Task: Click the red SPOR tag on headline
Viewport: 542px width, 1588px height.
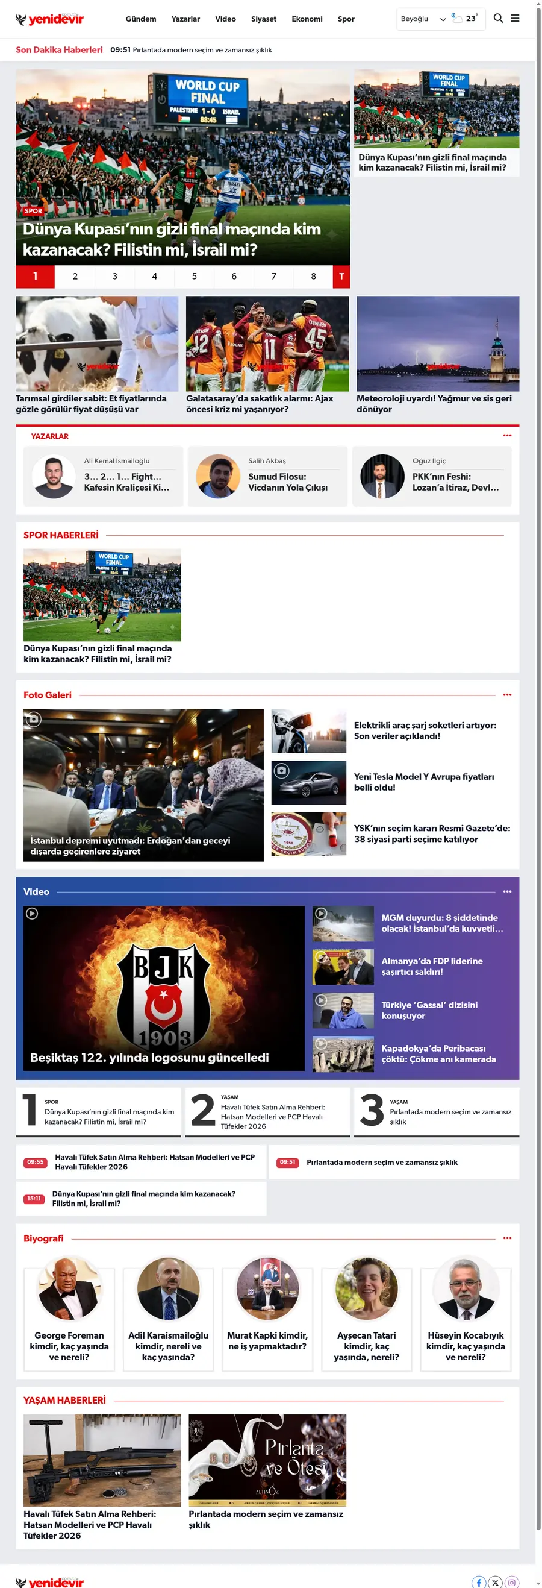Action: pos(33,211)
